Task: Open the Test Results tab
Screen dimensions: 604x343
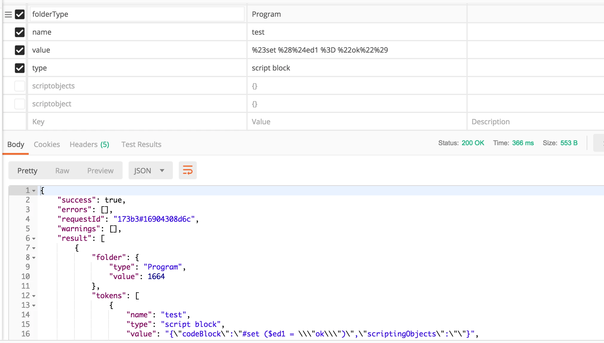Action: (141, 145)
